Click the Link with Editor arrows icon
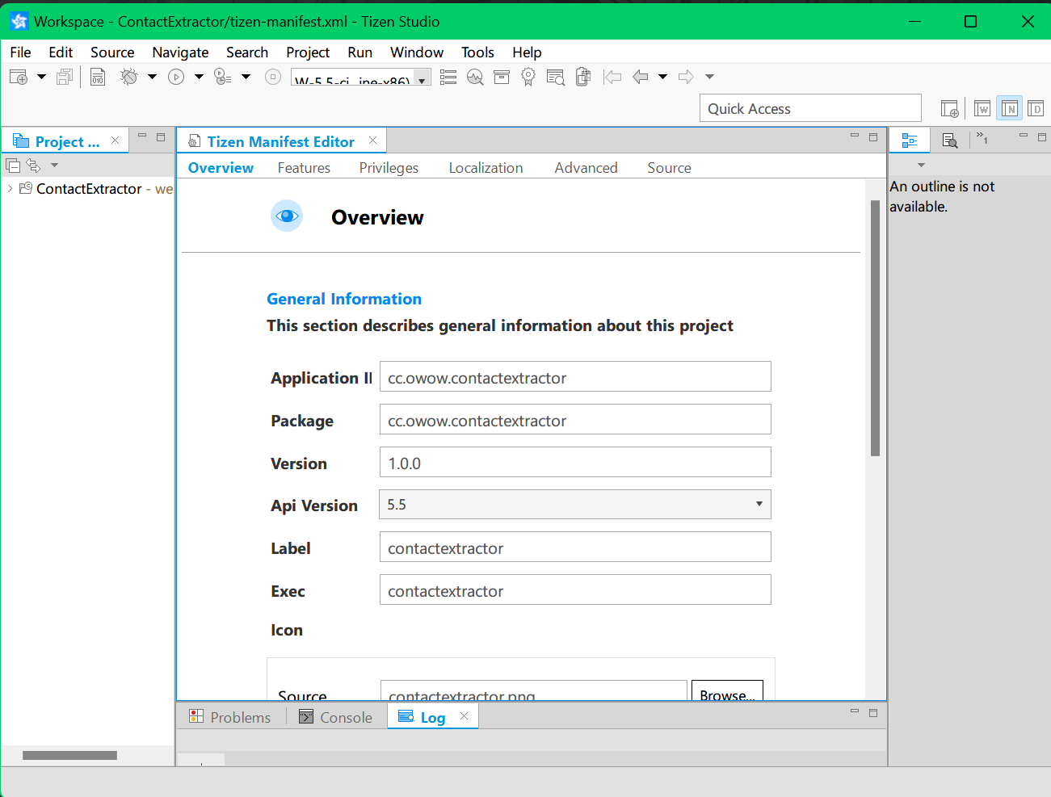Viewport: 1051px width, 797px height. (33, 166)
